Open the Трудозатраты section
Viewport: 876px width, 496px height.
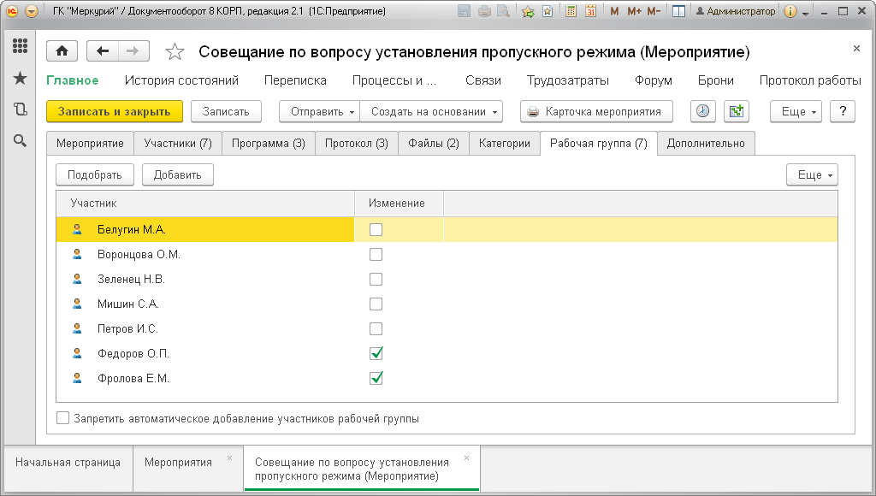[568, 80]
